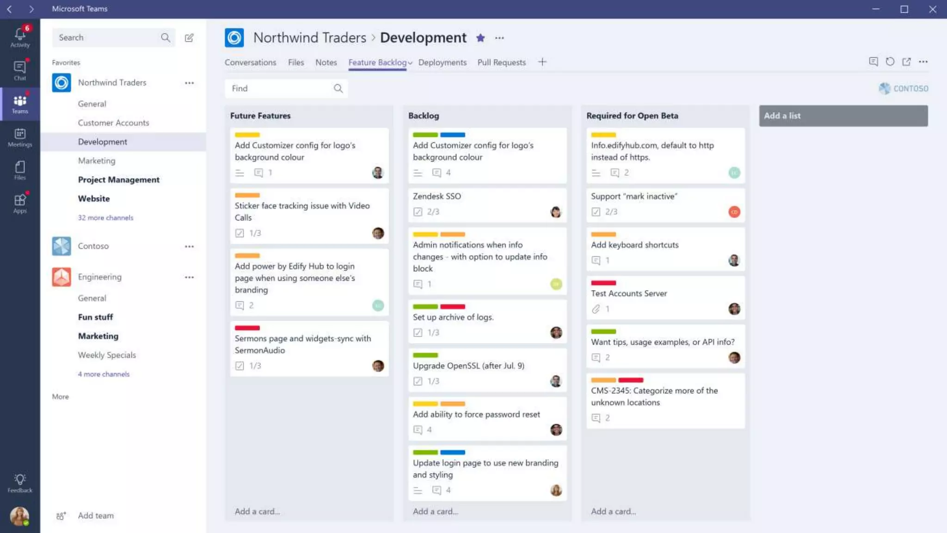Click the favorite star next to Development
Image resolution: width=947 pixels, height=533 pixels.
(480, 38)
